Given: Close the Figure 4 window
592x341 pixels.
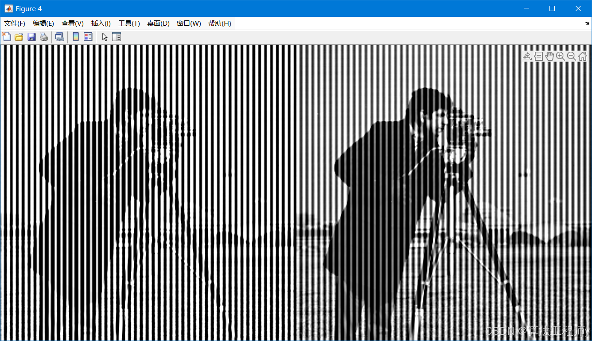Looking at the screenshot, I should coord(578,8).
